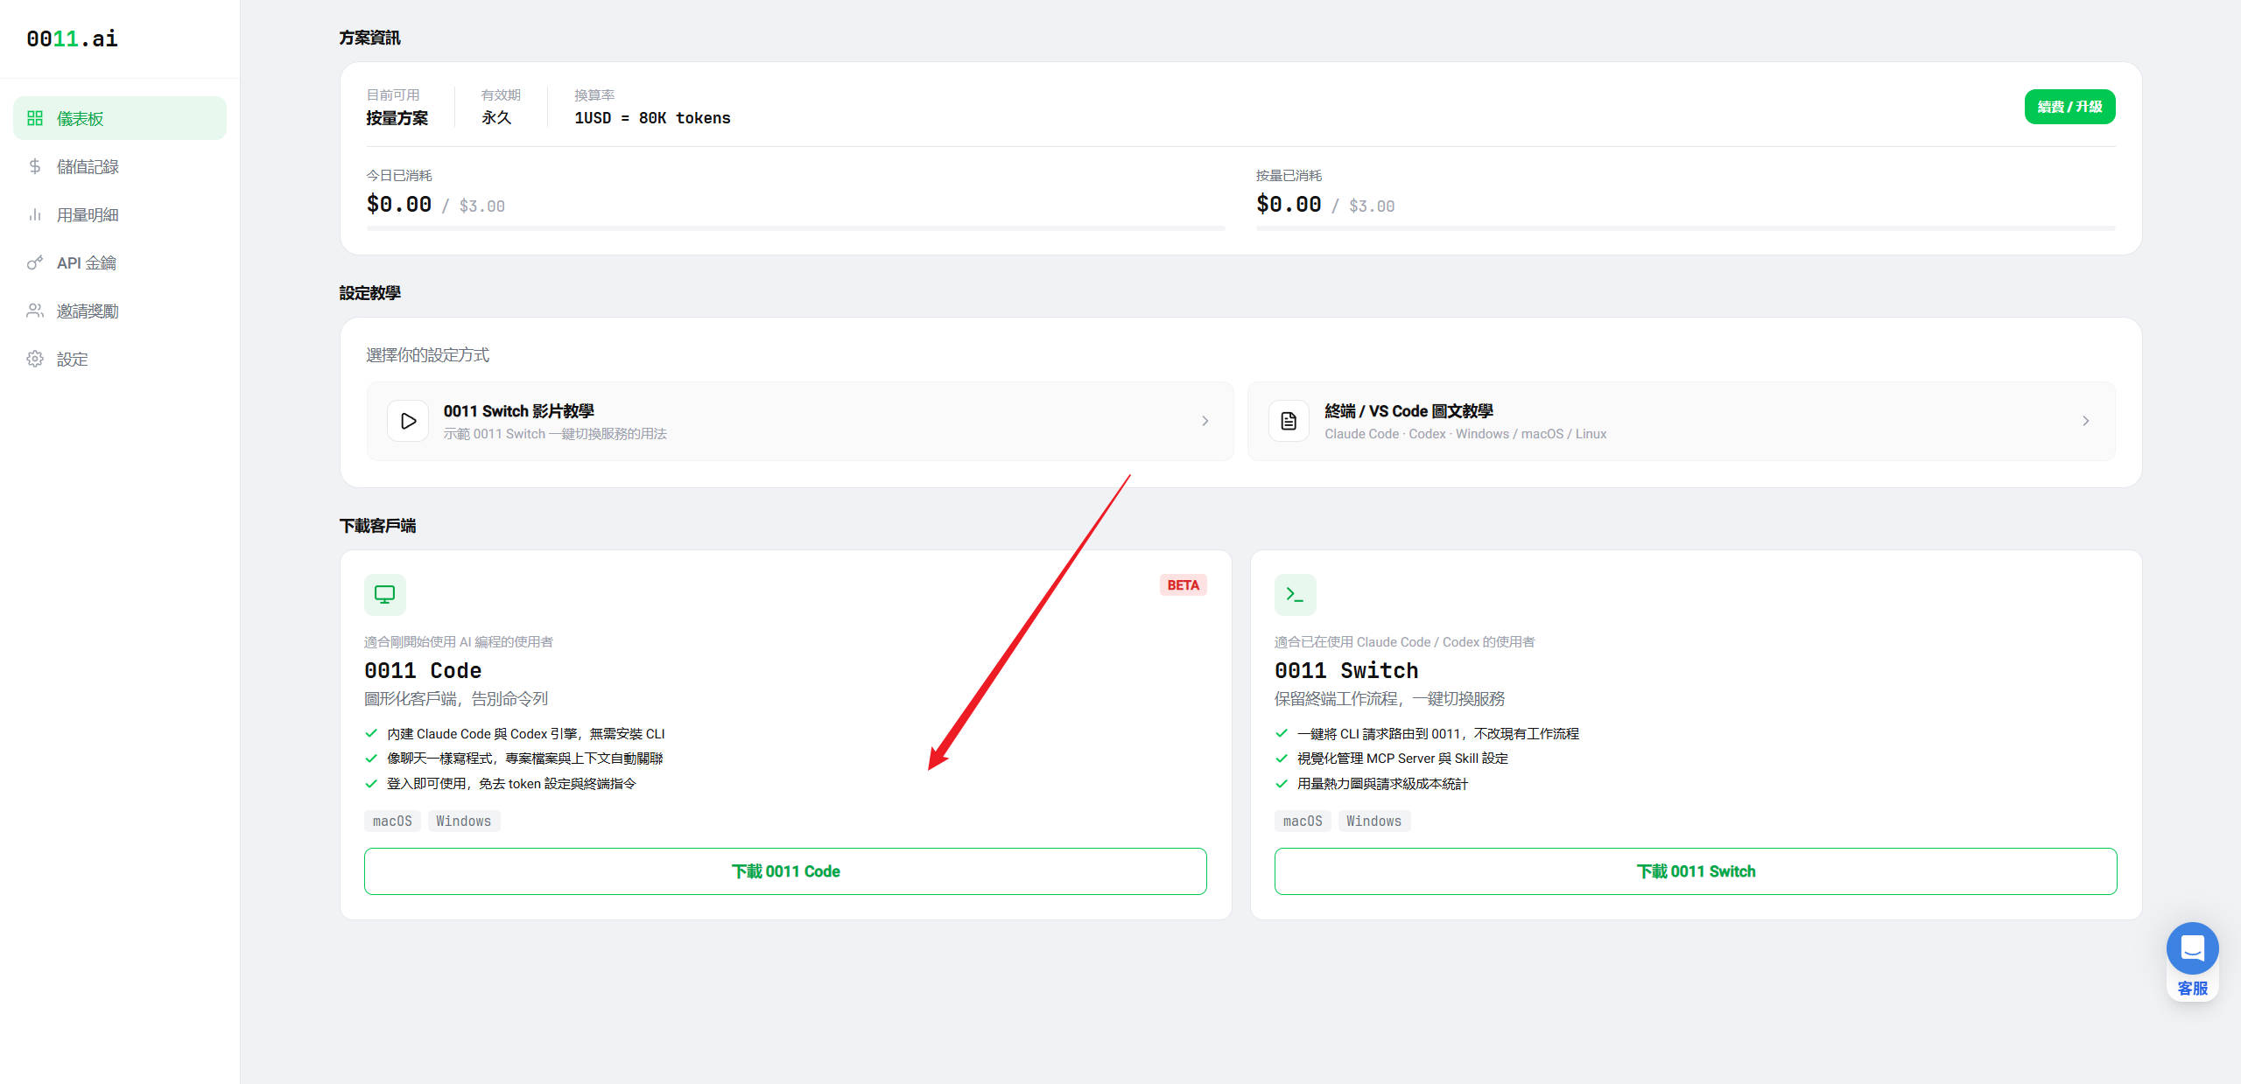This screenshot has height=1084, width=2241.
Task: Open 用量明細 in the sidebar
Action: pyautogui.click(x=120, y=214)
